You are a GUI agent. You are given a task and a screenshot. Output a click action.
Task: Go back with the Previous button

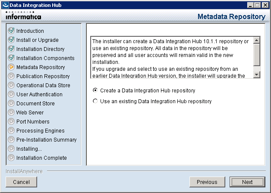point(207,182)
